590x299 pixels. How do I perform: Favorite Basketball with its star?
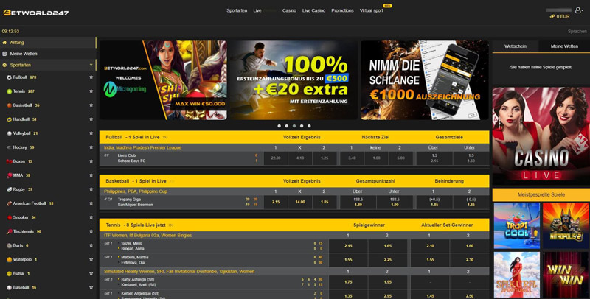point(91,105)
